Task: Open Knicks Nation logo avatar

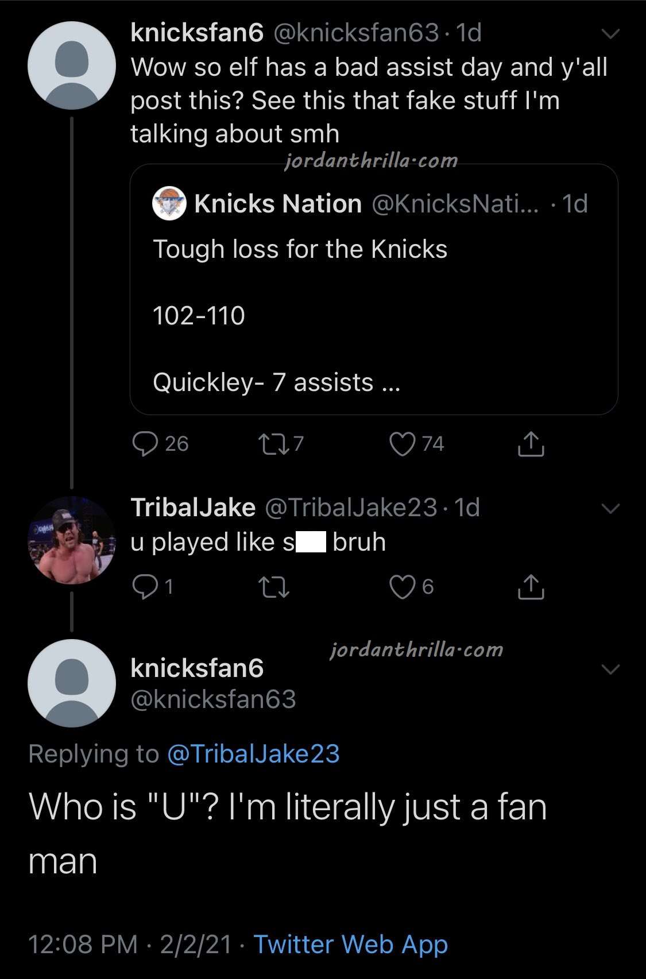Action: click(x=169, y=204)
